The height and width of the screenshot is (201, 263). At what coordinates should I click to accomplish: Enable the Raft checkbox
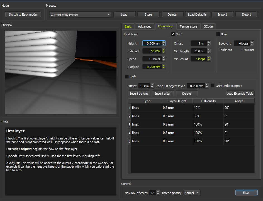pyautogui.click(x=127, y=77)
